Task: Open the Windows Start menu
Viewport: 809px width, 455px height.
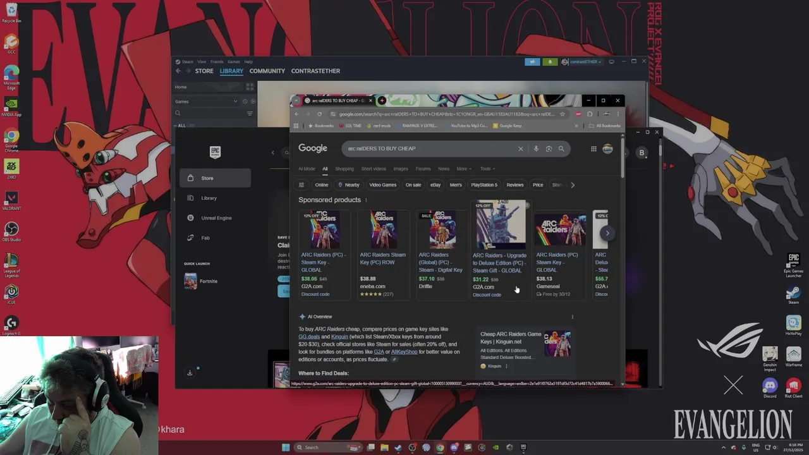Action: 286,447
